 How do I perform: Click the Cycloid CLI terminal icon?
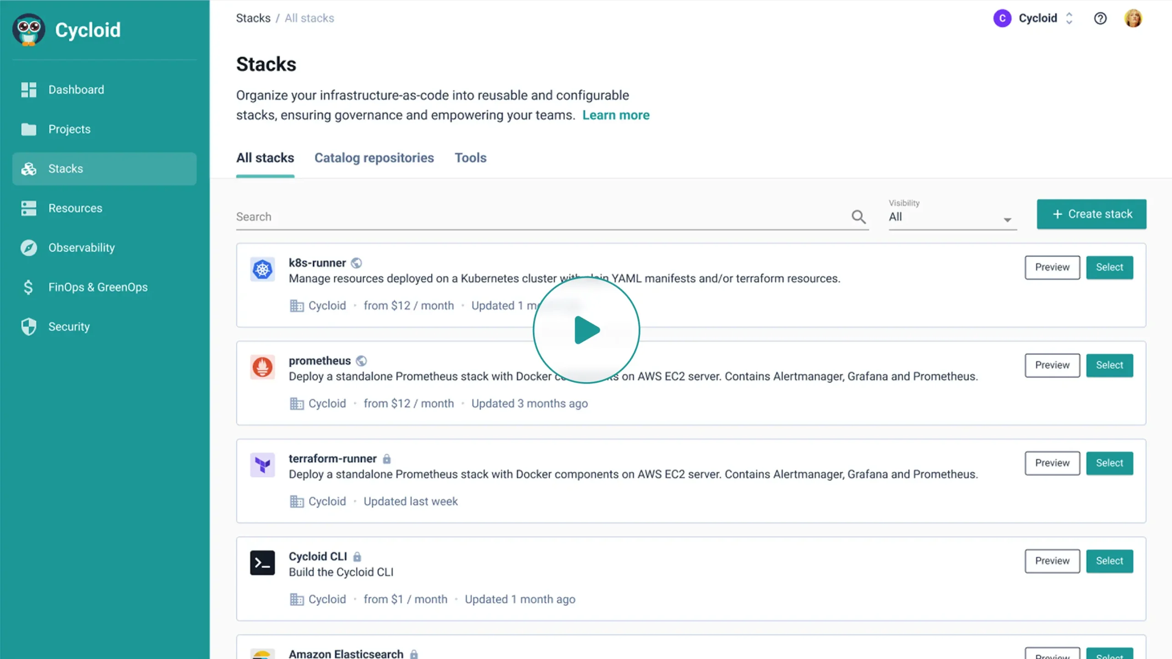[262, 563]
